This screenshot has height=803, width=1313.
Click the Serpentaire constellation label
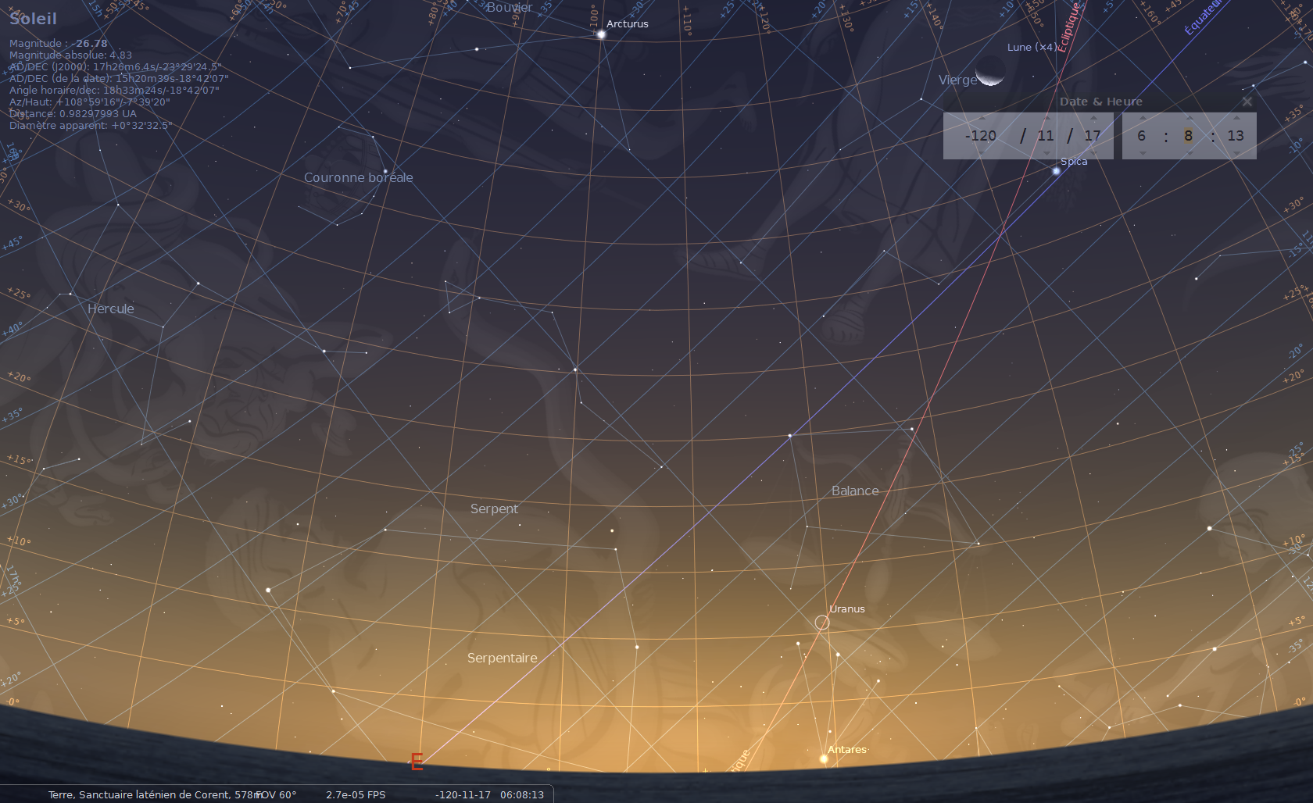pyautogui.click(x=502, y=658)
